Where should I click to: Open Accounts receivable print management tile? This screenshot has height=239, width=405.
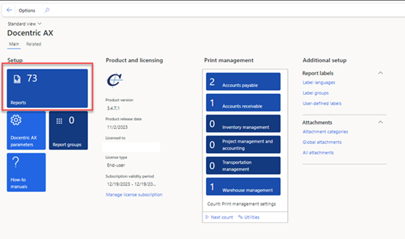[243, 103]
